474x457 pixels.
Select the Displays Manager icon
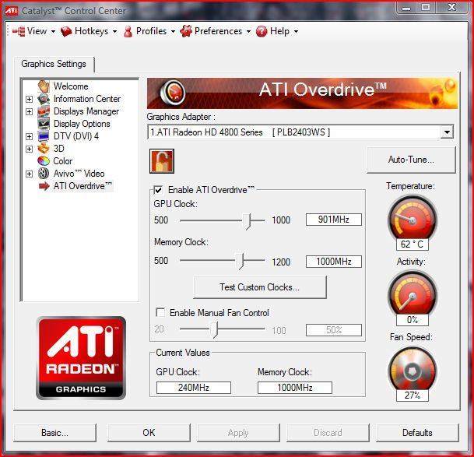click(x=44, y=111)
